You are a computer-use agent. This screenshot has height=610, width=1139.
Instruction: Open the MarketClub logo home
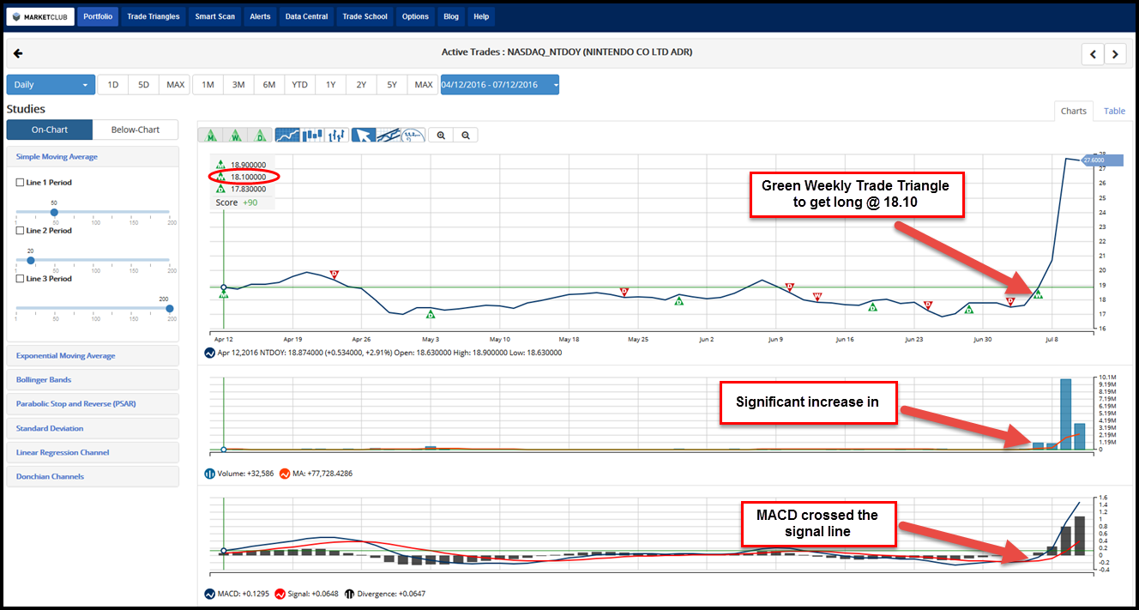tap(40, 16)
